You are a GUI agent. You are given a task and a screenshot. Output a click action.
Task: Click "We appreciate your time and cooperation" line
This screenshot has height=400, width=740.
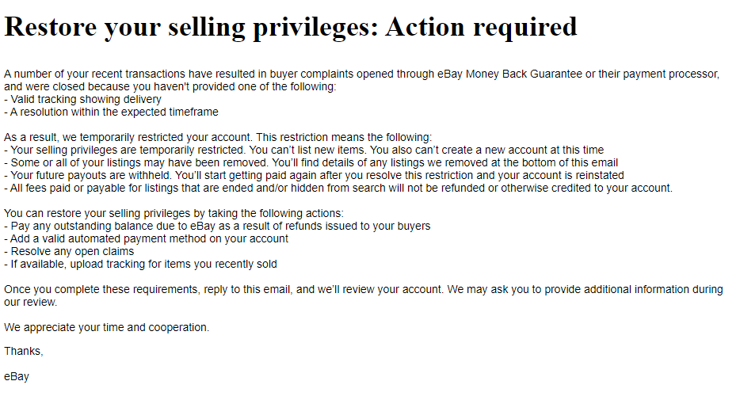point(107,327)
